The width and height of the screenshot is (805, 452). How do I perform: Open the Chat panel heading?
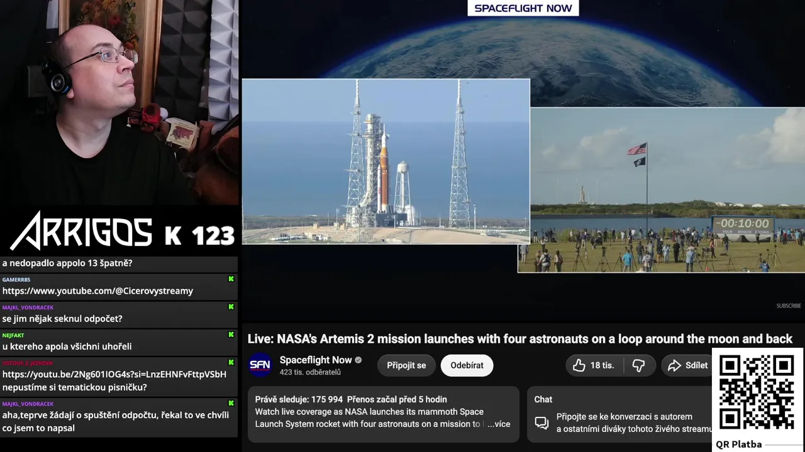point(543,399)
